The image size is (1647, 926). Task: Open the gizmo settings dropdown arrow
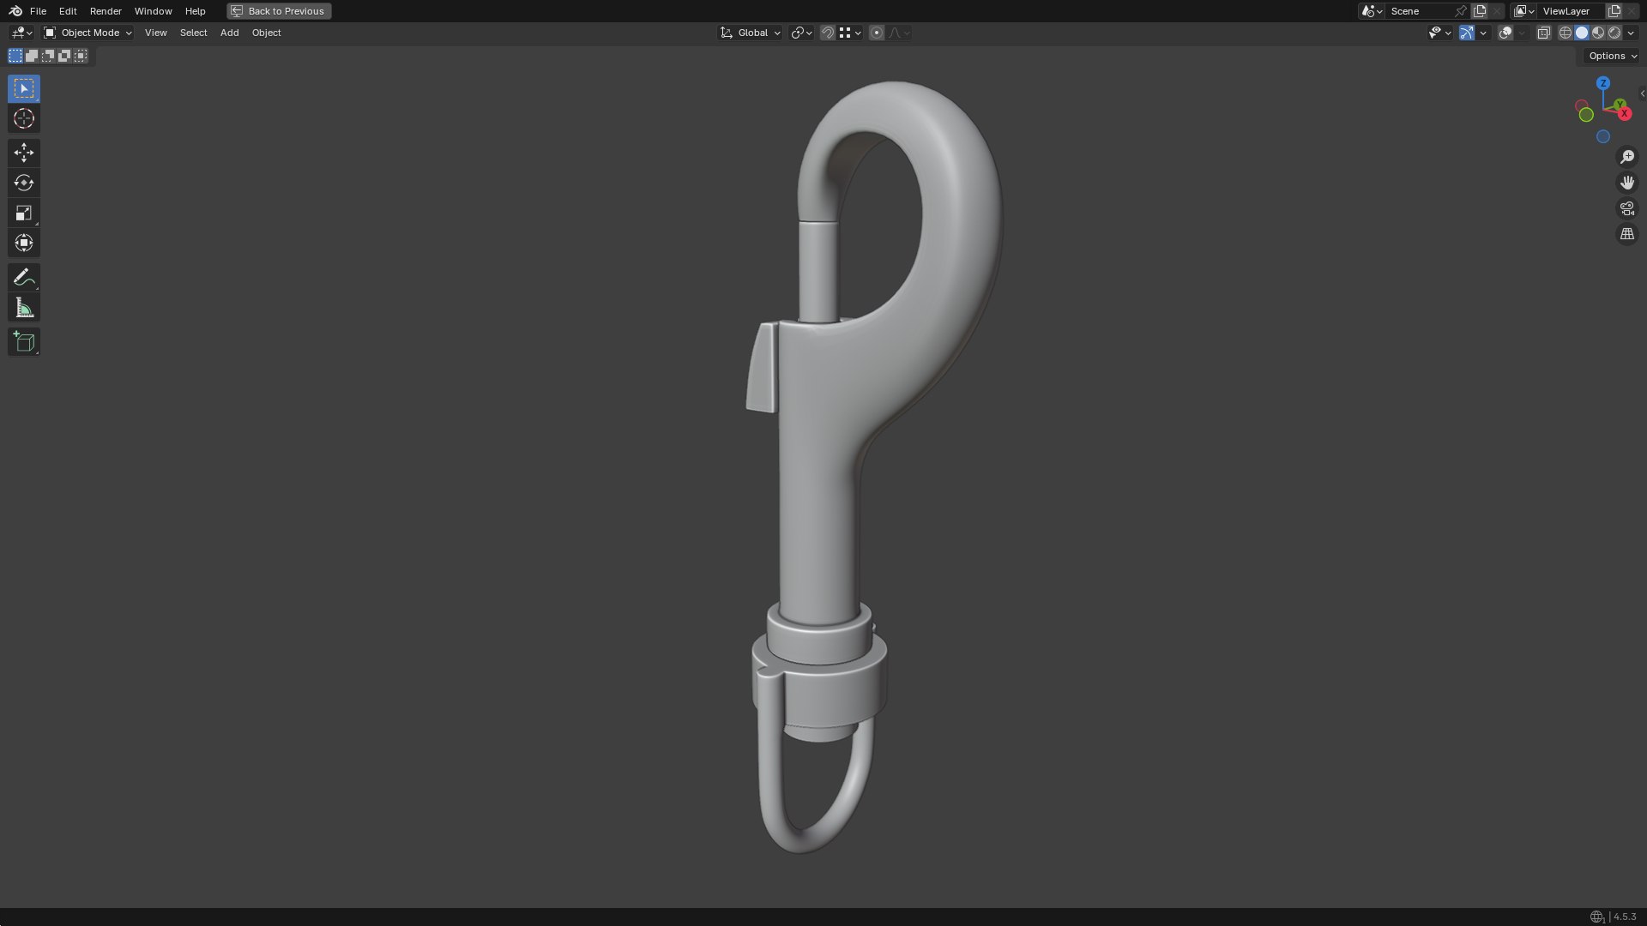click(1483, 33)
